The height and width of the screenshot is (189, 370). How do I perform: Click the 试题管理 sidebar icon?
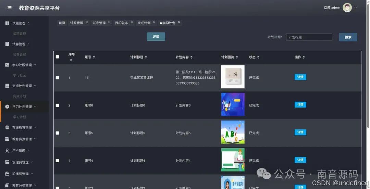click(x=7, y=23)
